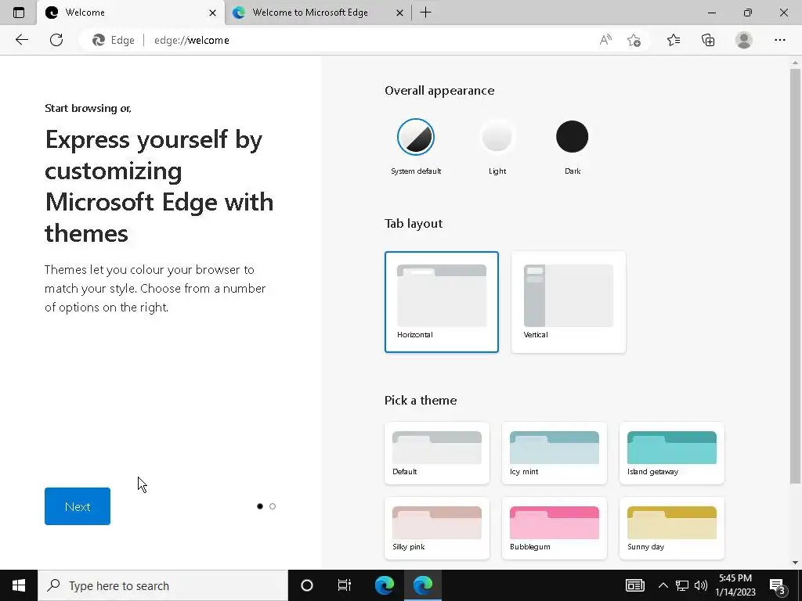Screen dimensions: 802x601
Task: Pick the Island getaway theme
Action: click(x=671, y=453)
